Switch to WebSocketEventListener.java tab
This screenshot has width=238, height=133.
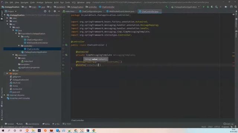120,11
